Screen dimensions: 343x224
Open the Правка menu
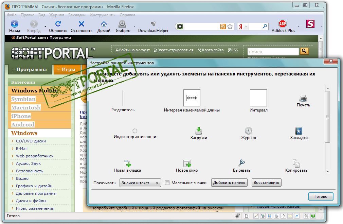pos(28,15)
